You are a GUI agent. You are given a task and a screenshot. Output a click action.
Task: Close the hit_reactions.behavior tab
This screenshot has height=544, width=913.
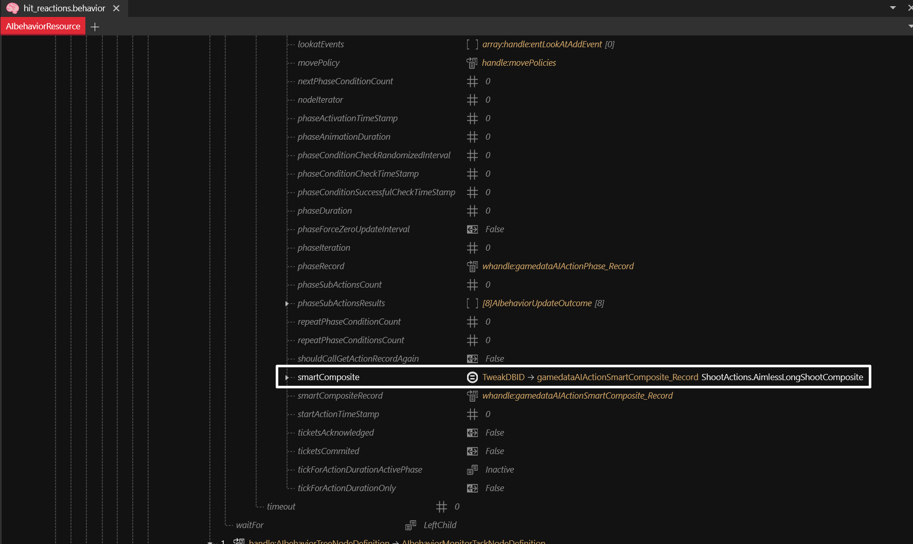116,8
